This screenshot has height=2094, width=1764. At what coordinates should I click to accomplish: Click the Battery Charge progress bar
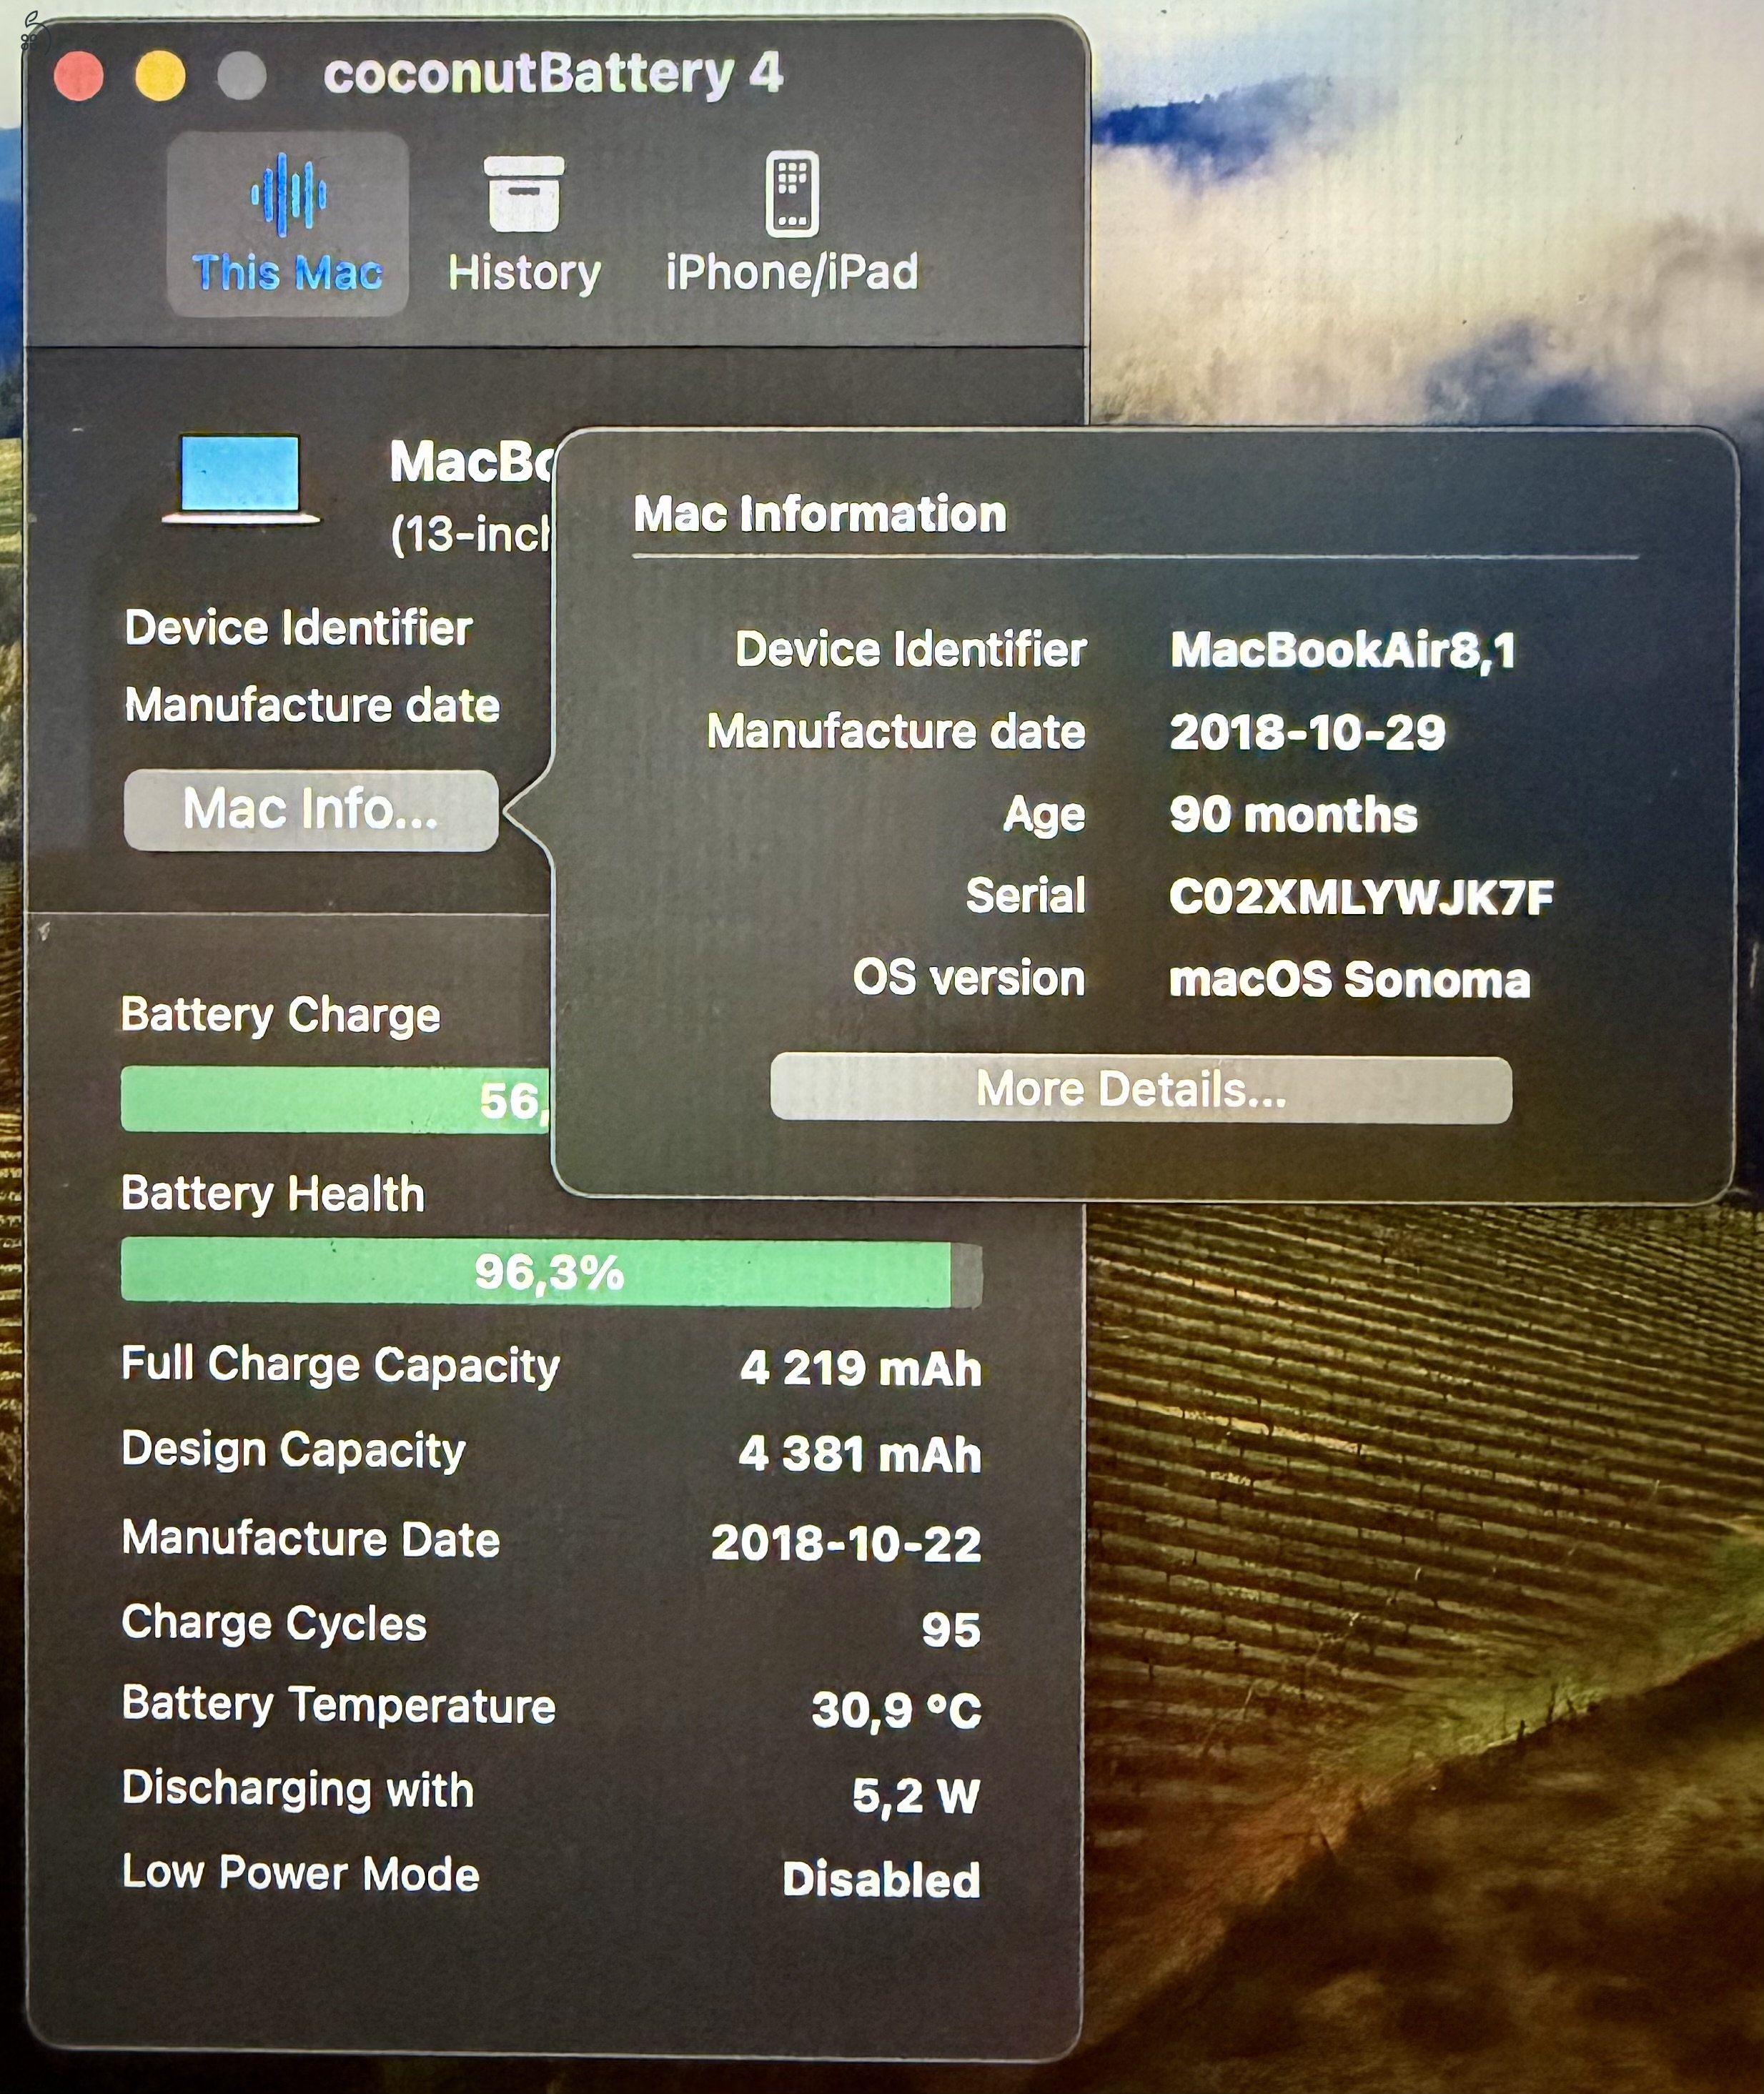335,1099
